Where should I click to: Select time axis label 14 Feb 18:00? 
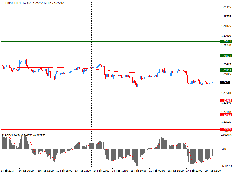click(120, 171)
